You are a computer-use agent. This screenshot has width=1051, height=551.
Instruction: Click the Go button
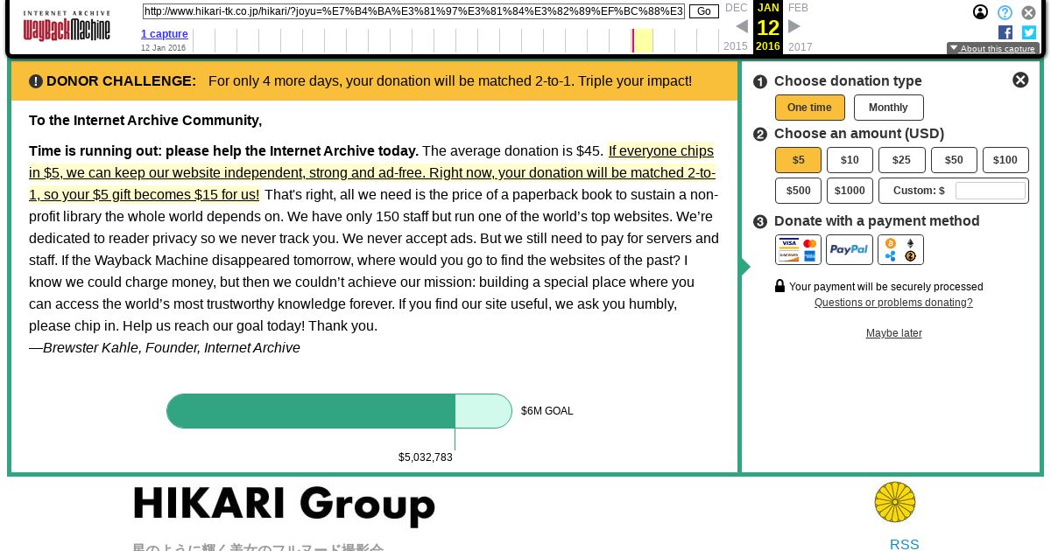[704, 11]
